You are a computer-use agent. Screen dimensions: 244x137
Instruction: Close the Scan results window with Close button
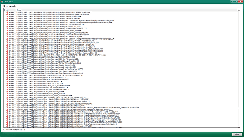[237, 135]
